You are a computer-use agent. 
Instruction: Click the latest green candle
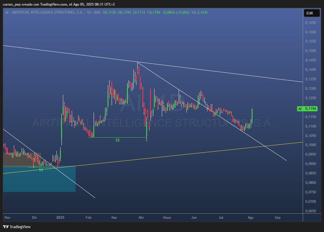click(x=252, y=115)
